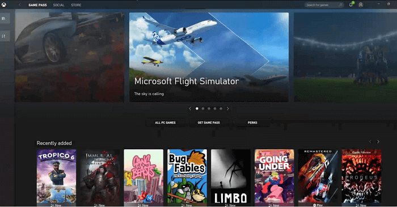Select the fourth carousel dot
The width and height of the screenshot is (397, 207).
click(215, 108)
